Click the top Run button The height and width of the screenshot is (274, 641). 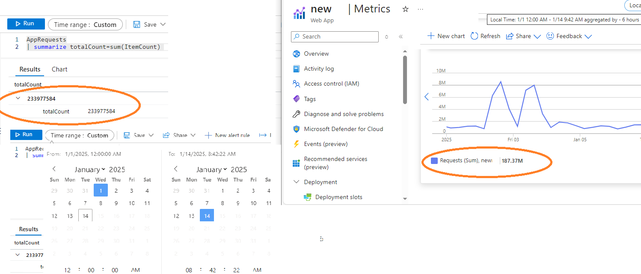point(26,24)
